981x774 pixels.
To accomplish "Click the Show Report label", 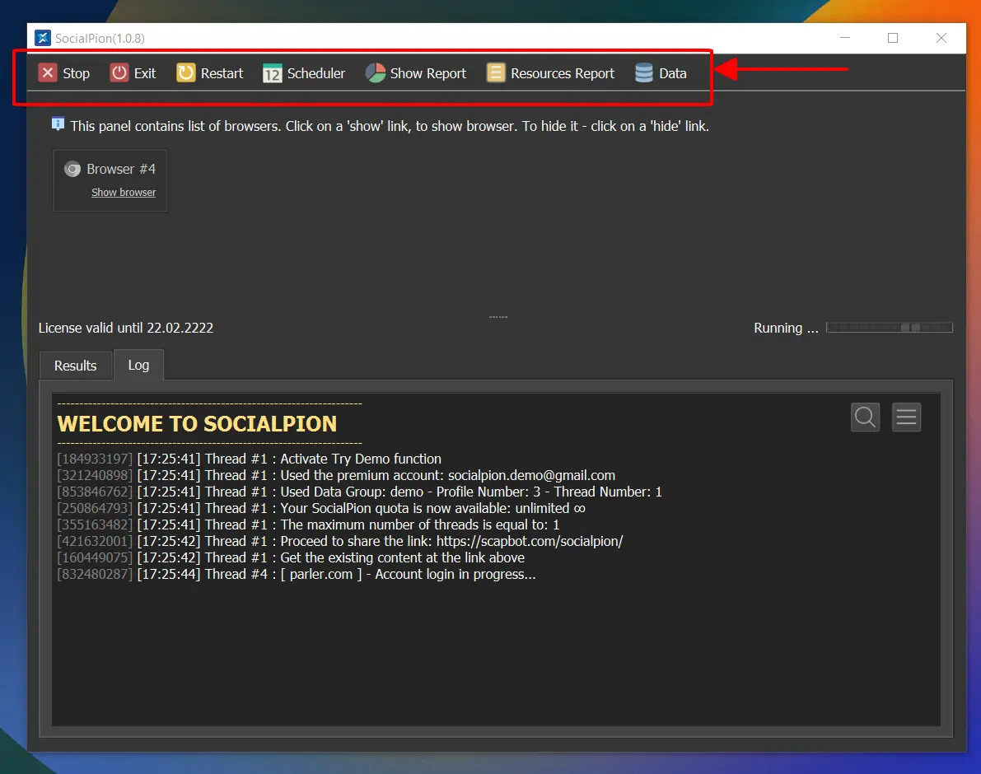I will 428,74.
